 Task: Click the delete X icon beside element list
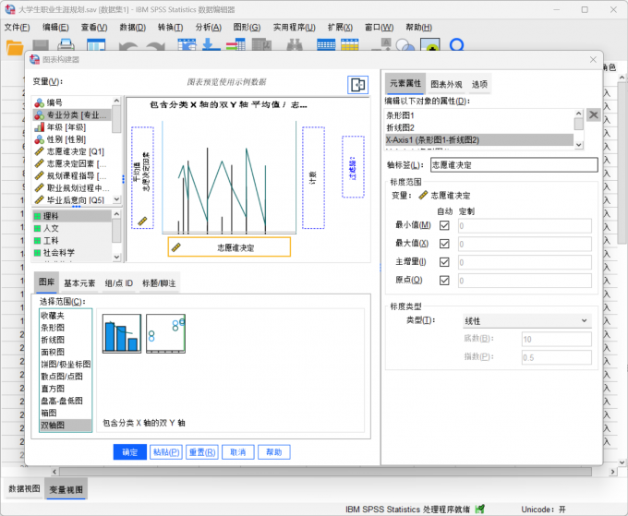[593, 117]
